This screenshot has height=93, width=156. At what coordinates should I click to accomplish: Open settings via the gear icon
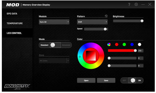click(136, 4)
